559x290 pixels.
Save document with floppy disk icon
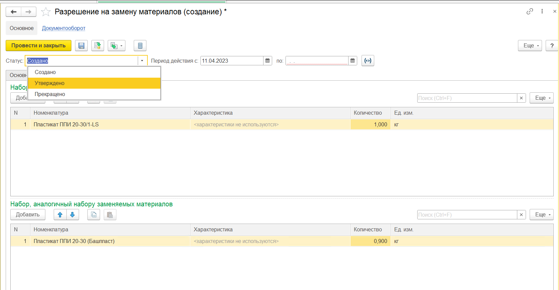click(x=81, y=46)
